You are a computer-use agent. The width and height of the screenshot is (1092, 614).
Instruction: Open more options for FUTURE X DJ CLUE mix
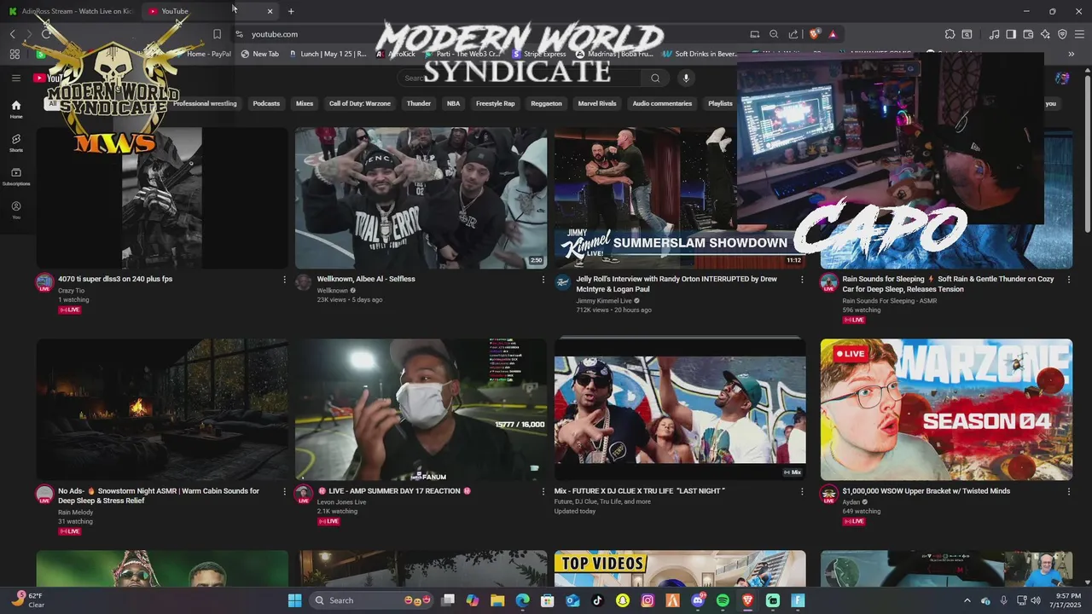click(802, 491)
